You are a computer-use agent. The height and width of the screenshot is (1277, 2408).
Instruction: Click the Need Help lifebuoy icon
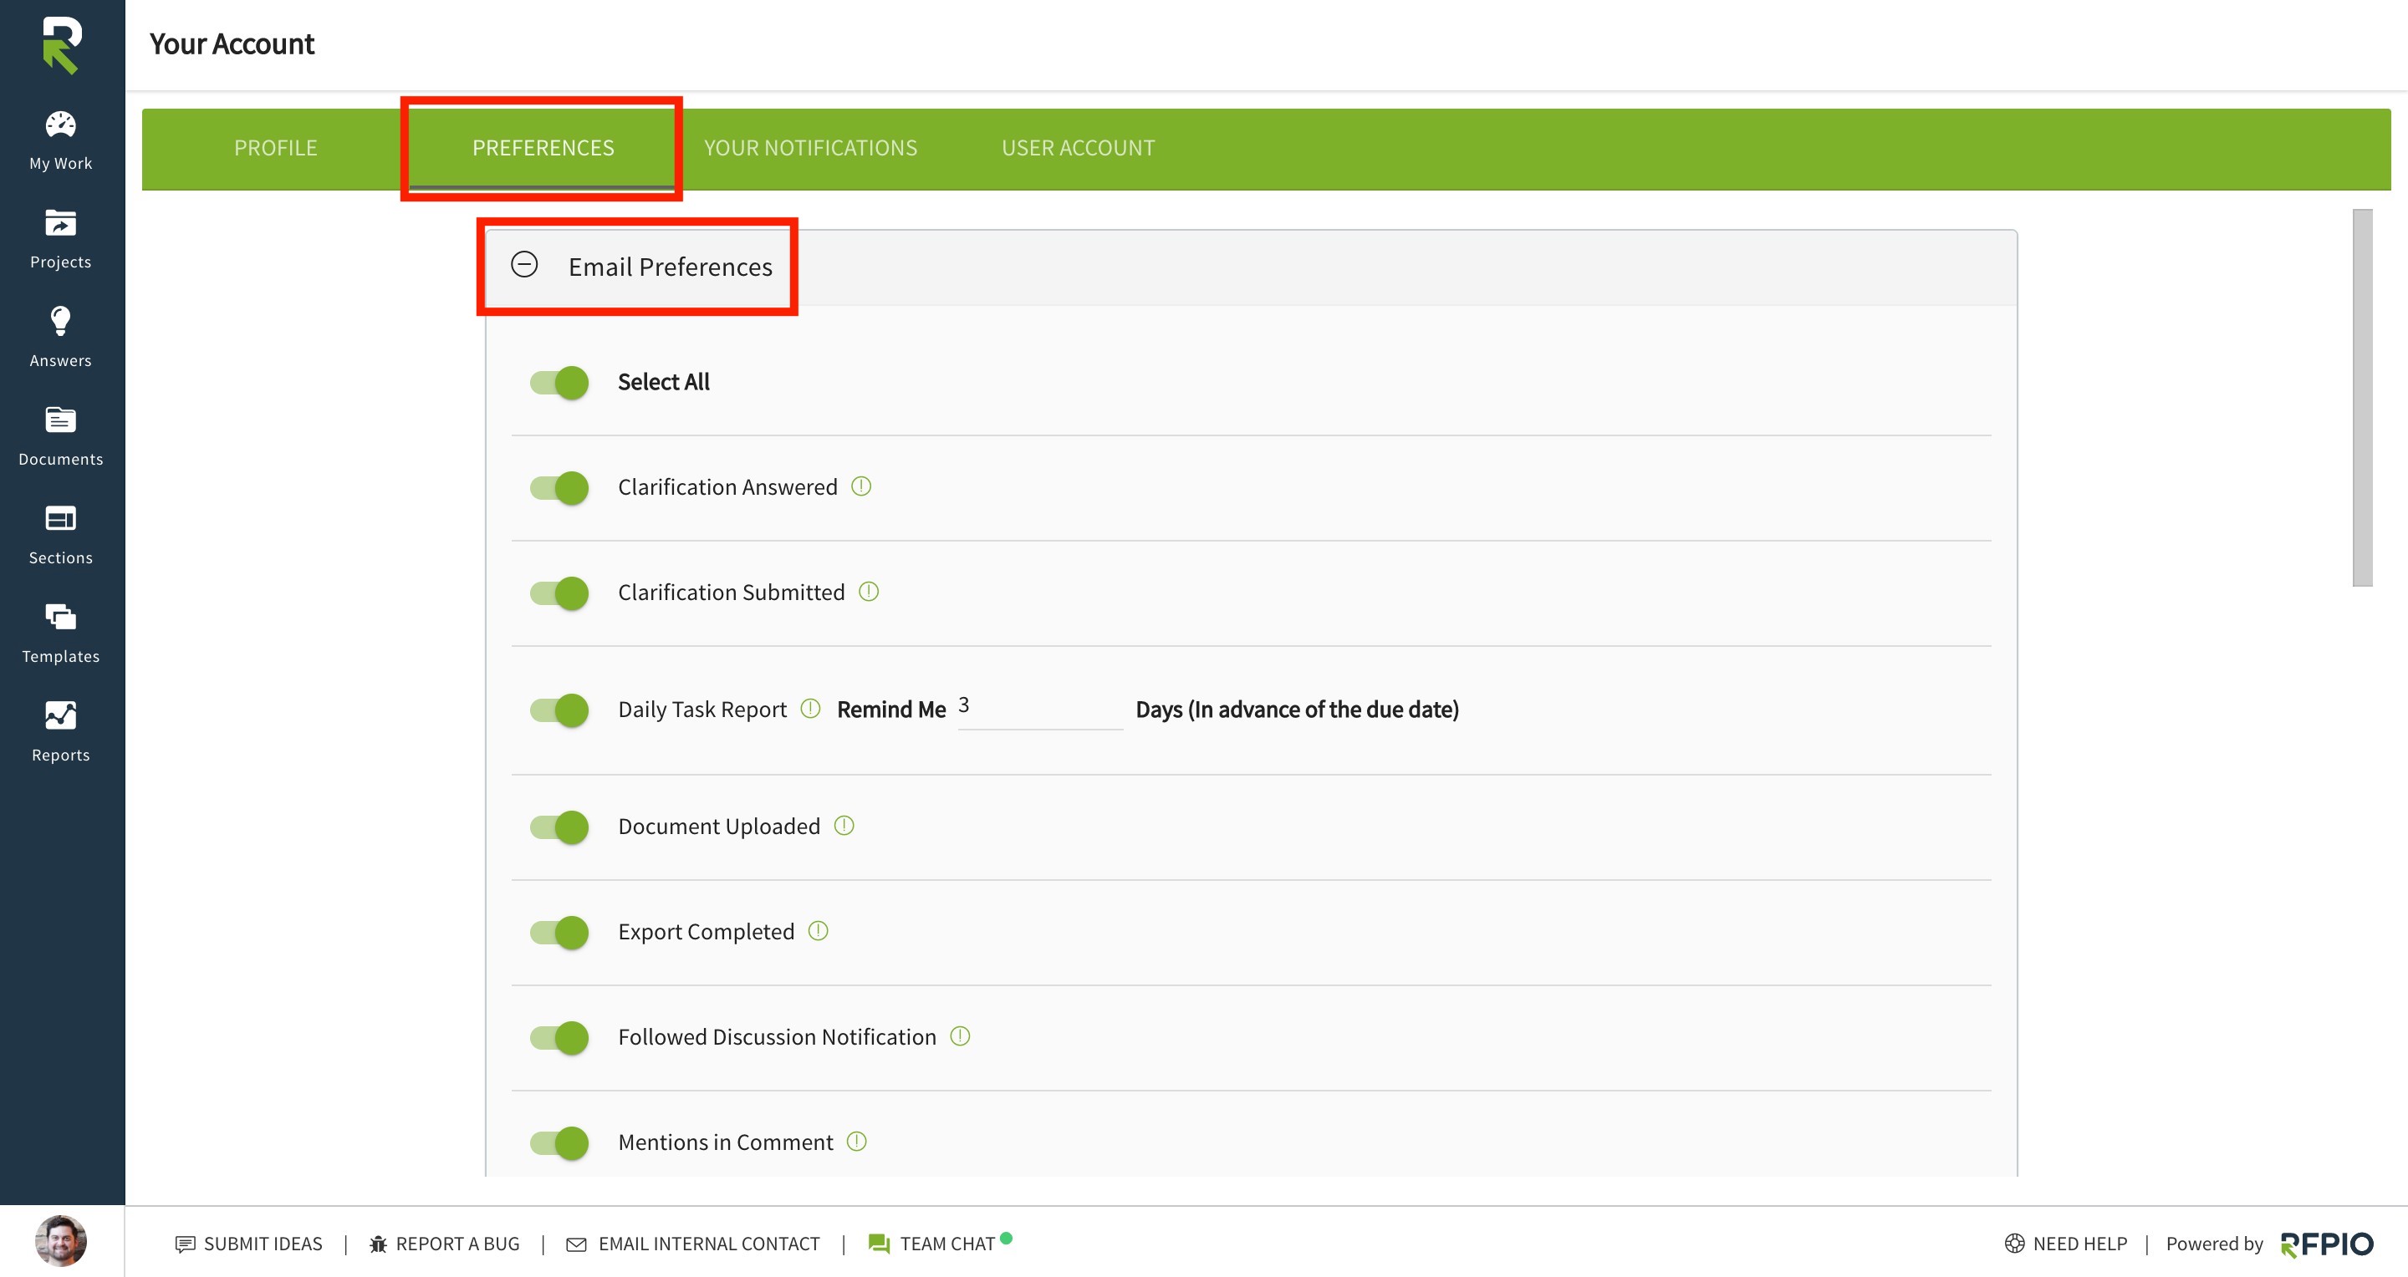click(2014, 1244)
